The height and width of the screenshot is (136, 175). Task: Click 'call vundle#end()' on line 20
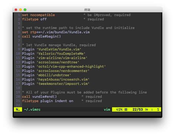40,97
